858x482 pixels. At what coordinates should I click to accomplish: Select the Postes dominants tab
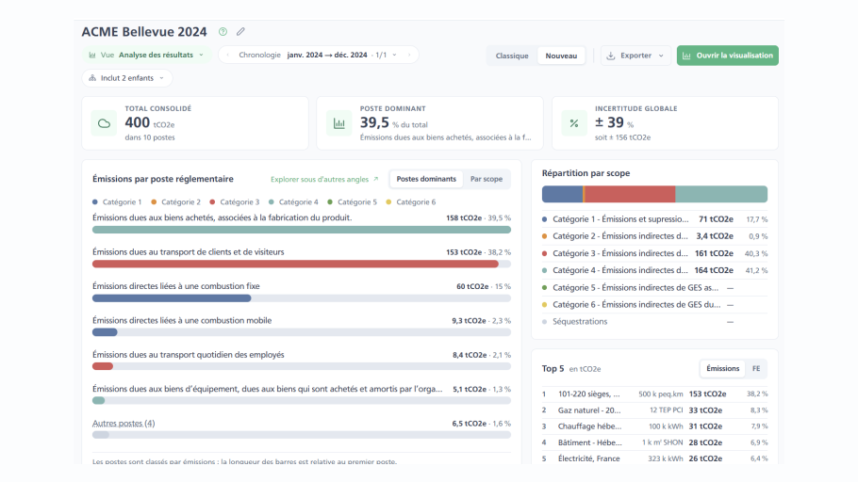(426, 179)
